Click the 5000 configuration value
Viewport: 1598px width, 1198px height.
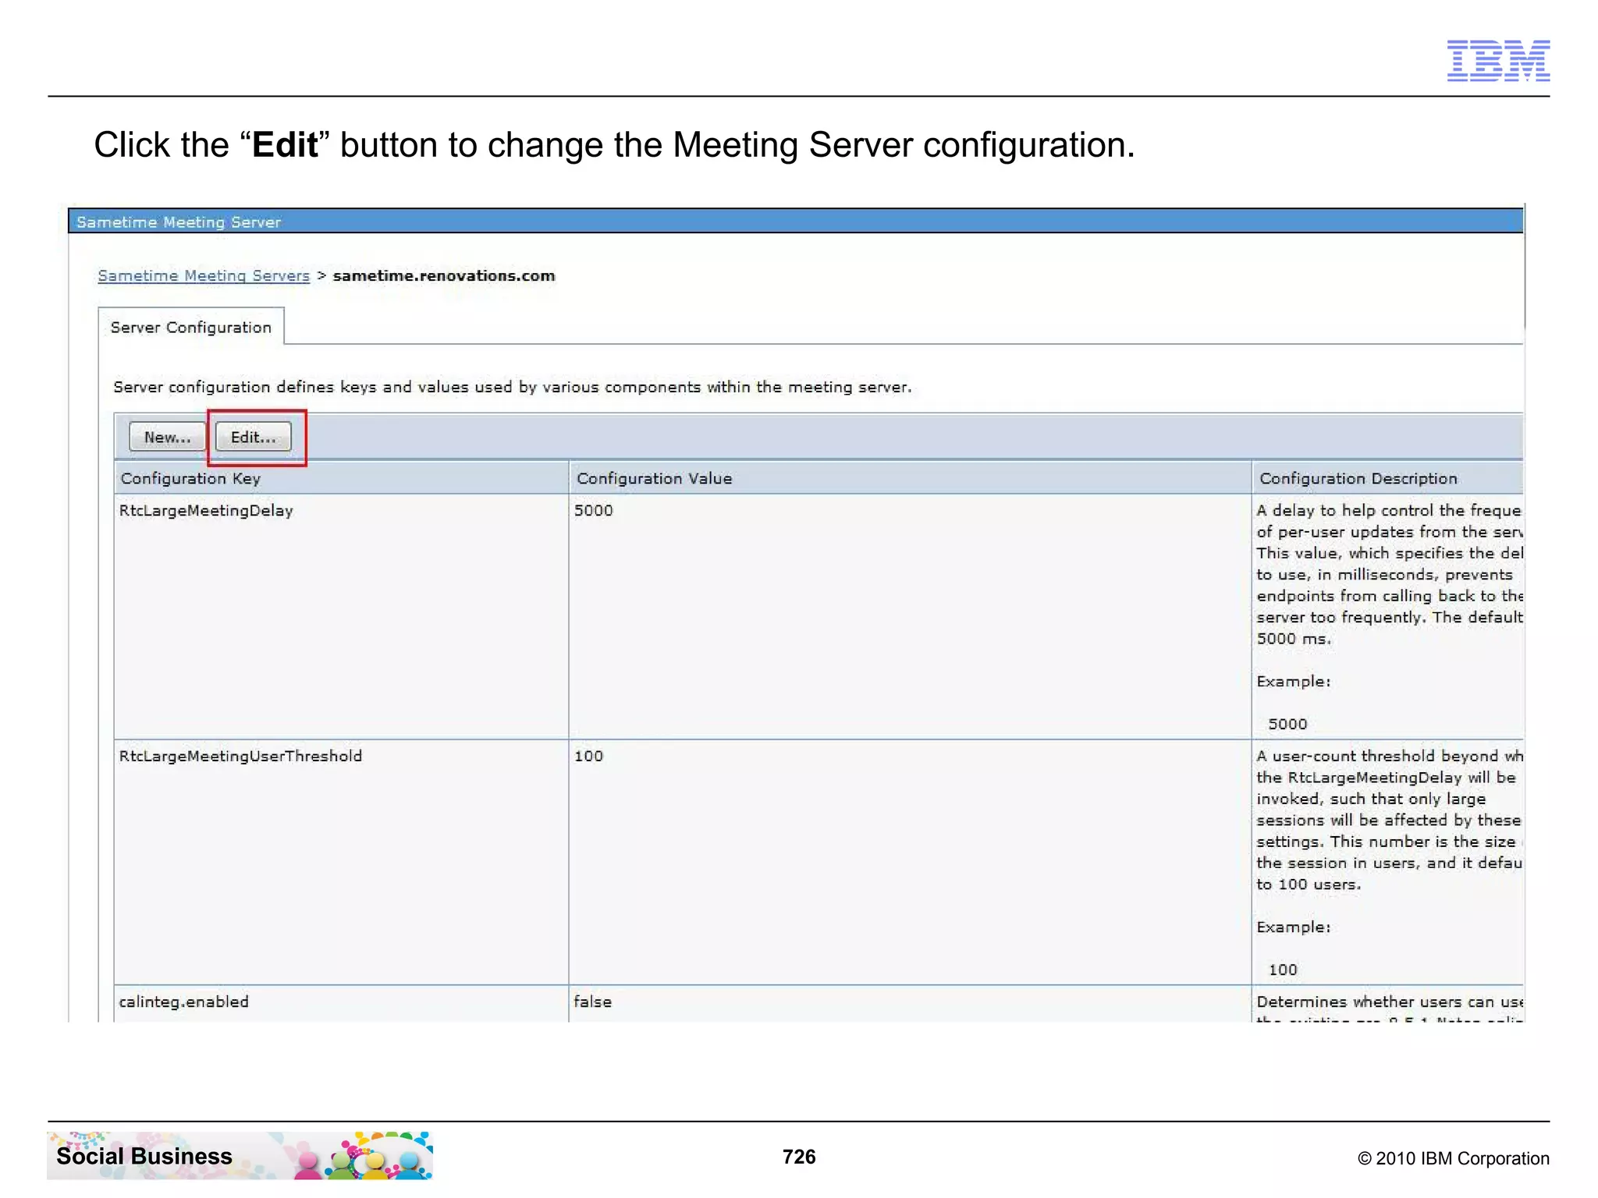click(594, 511)
